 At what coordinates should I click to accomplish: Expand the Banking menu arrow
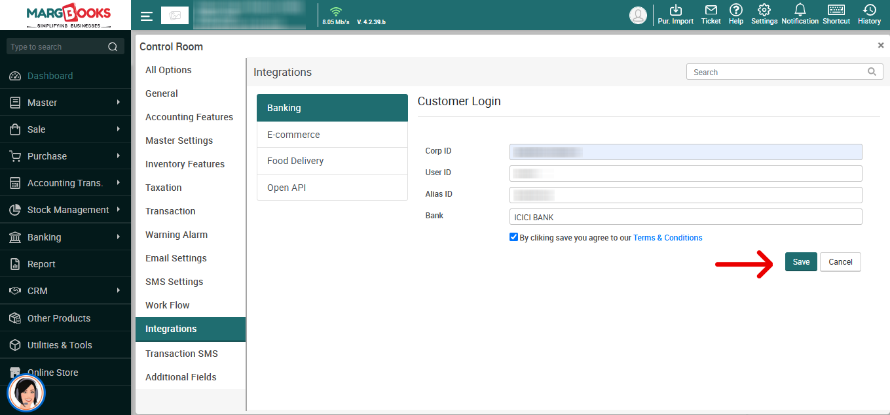tap(119, 237)
